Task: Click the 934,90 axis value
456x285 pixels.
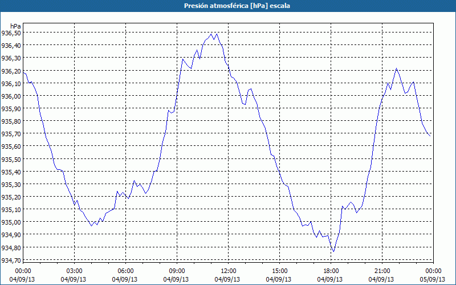Action: tap(11, 235)
